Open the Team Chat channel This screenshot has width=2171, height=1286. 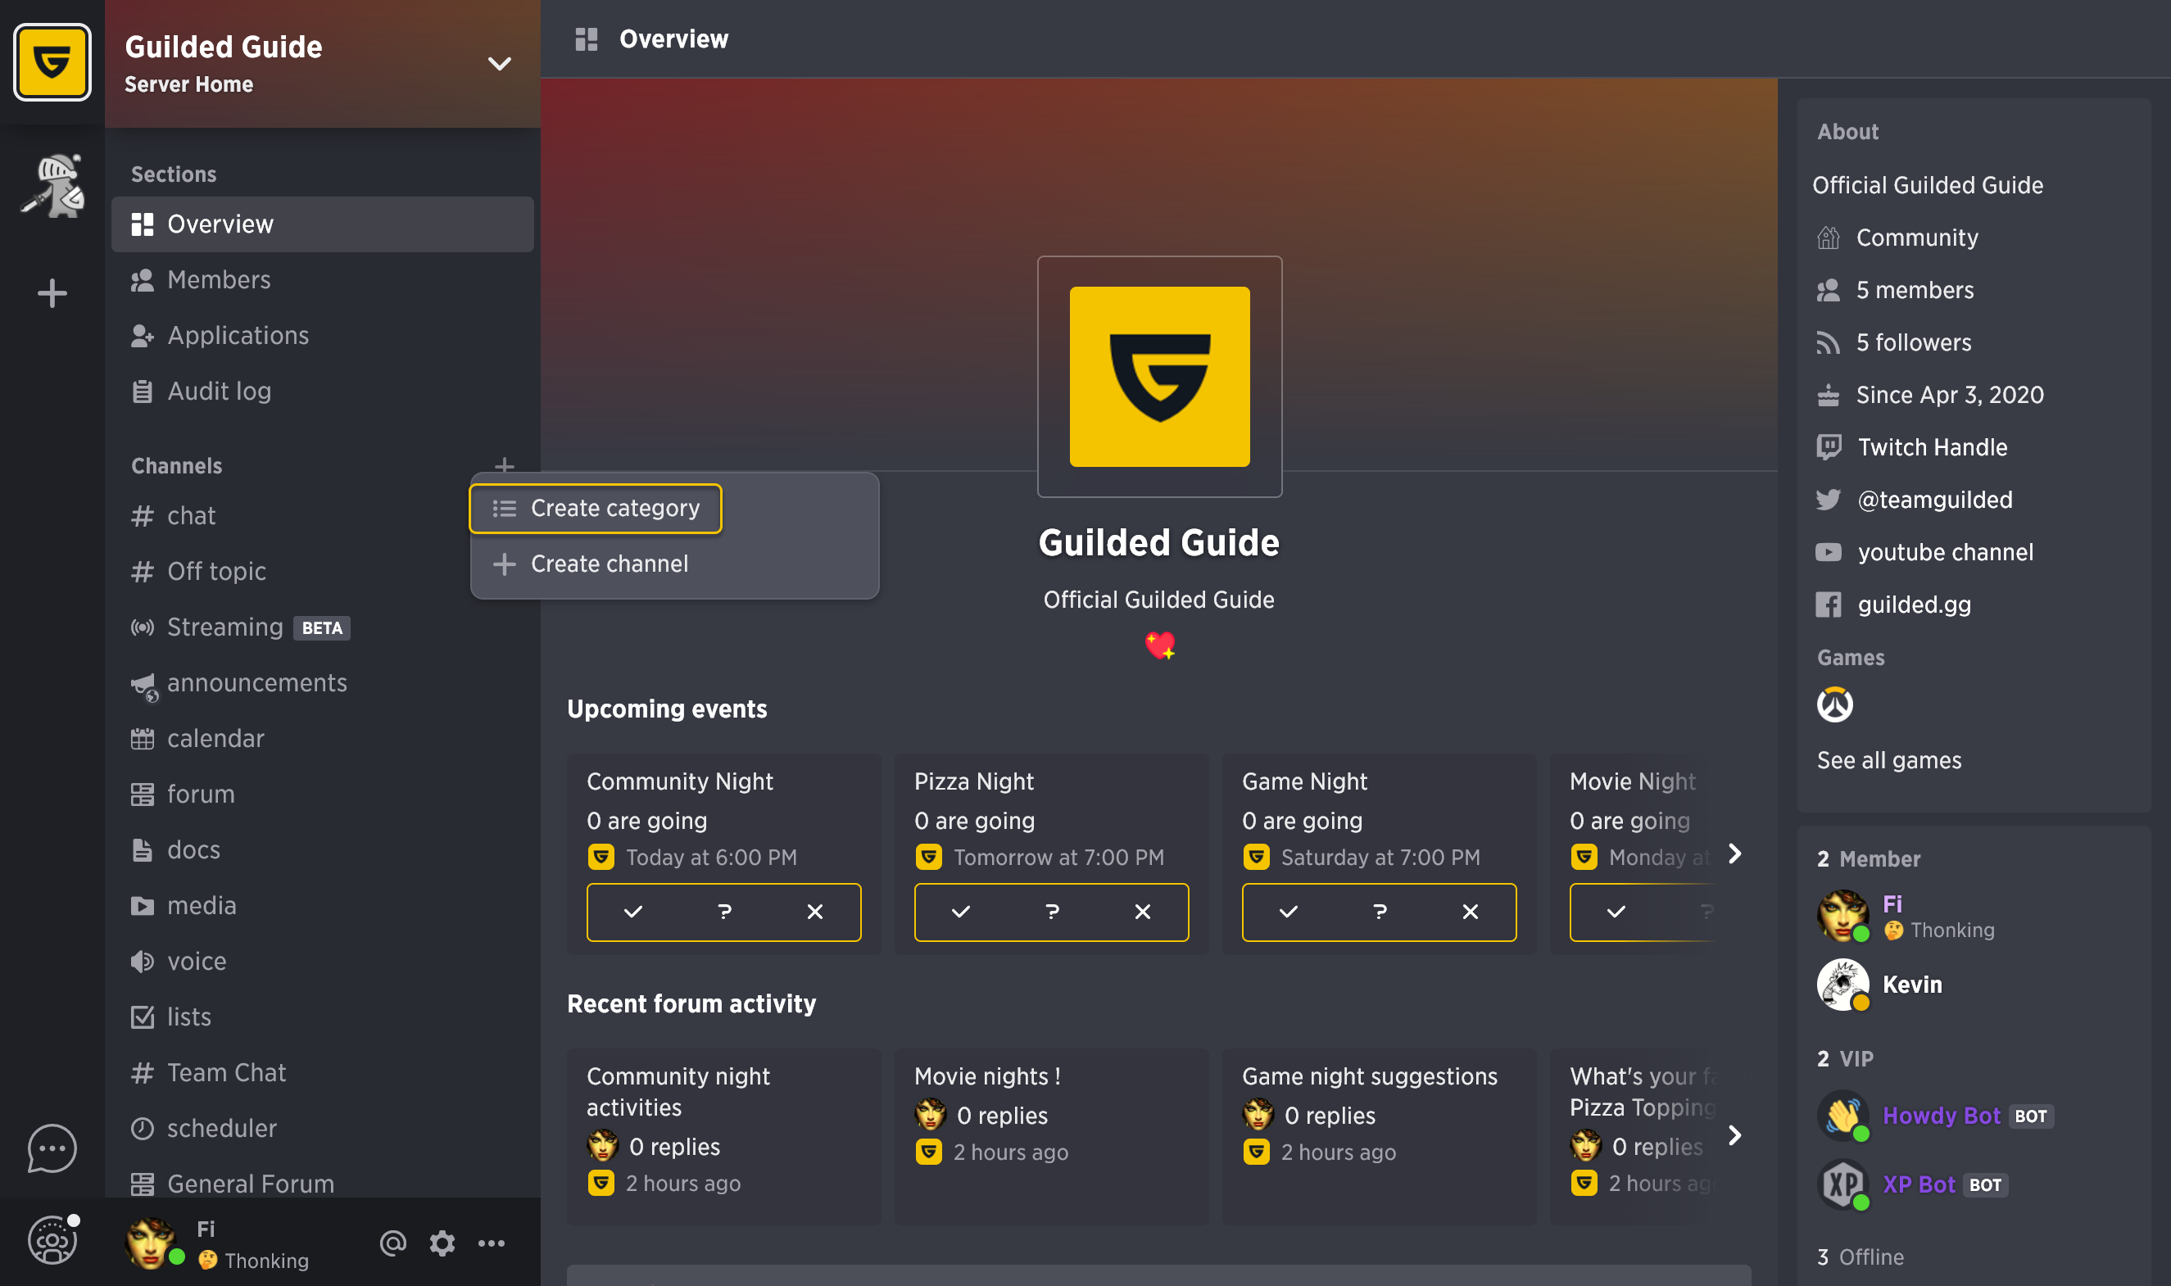[323, 1073]
